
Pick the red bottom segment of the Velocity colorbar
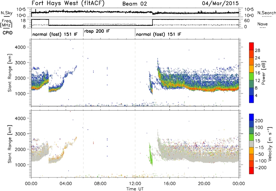pos(252,171)
